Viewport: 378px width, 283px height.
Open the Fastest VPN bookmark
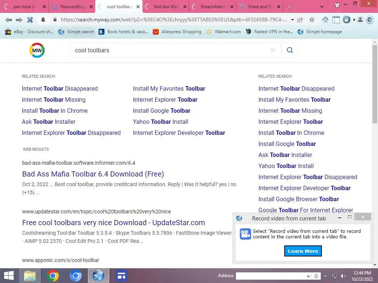point(269,32)
